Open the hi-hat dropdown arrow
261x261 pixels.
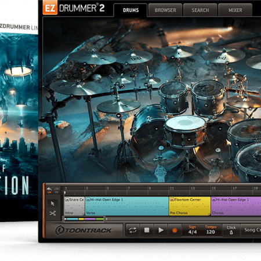pyautogui.click(x=118, y=115)
